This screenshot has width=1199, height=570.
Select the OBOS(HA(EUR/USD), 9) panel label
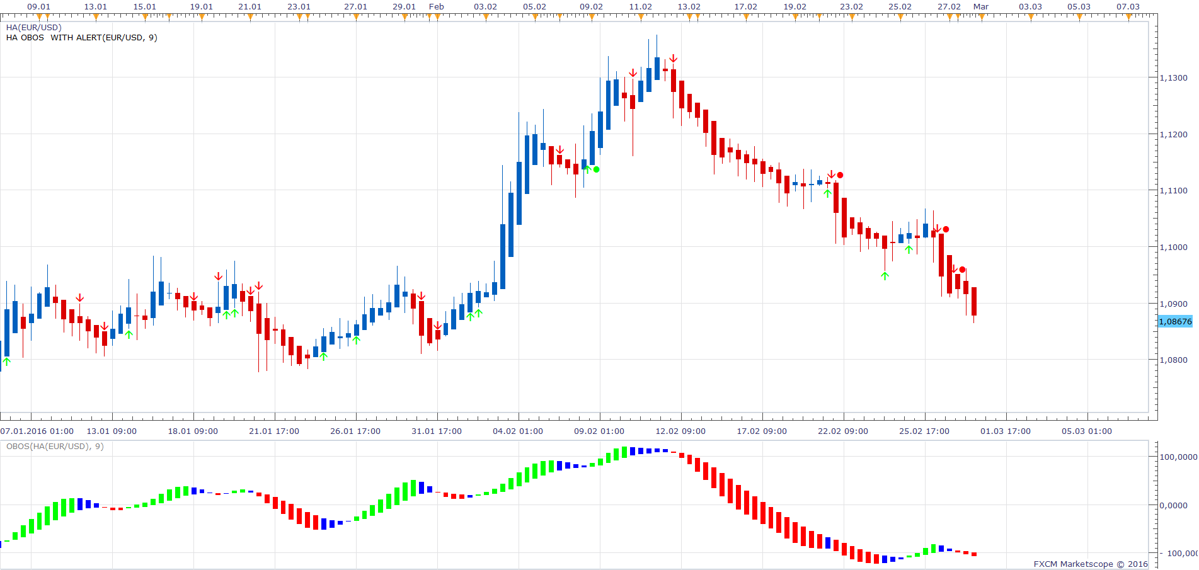[x=55, y=447]
